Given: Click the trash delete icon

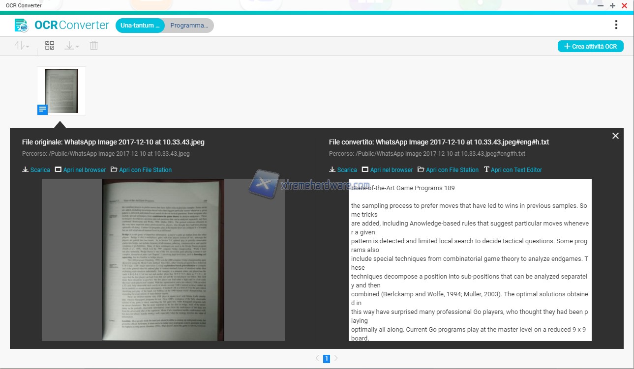Looking at the screenshot, I should click(x=94, y=46).
